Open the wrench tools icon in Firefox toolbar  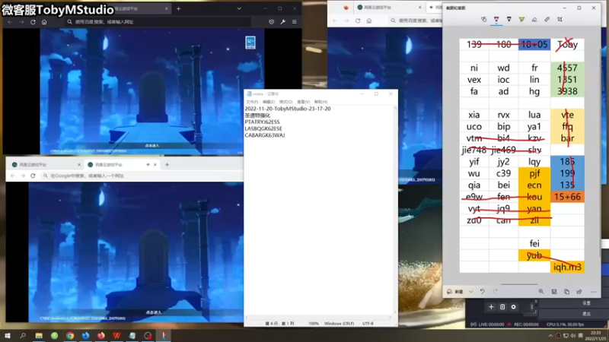click(282, 22)
